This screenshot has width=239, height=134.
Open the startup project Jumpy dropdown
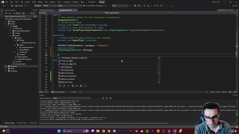pyautogui.click(x=70, y=6)
